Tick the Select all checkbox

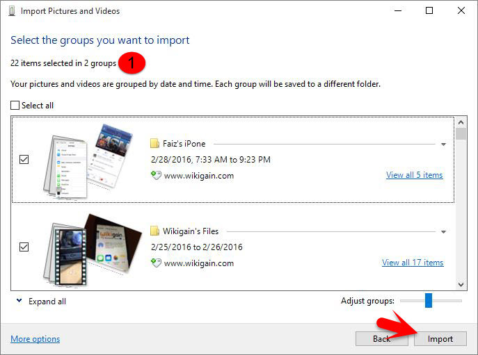click(x=15, y=106)
